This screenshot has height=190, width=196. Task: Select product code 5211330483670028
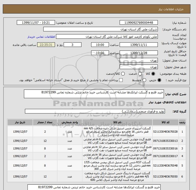click(x=165, y=132)
